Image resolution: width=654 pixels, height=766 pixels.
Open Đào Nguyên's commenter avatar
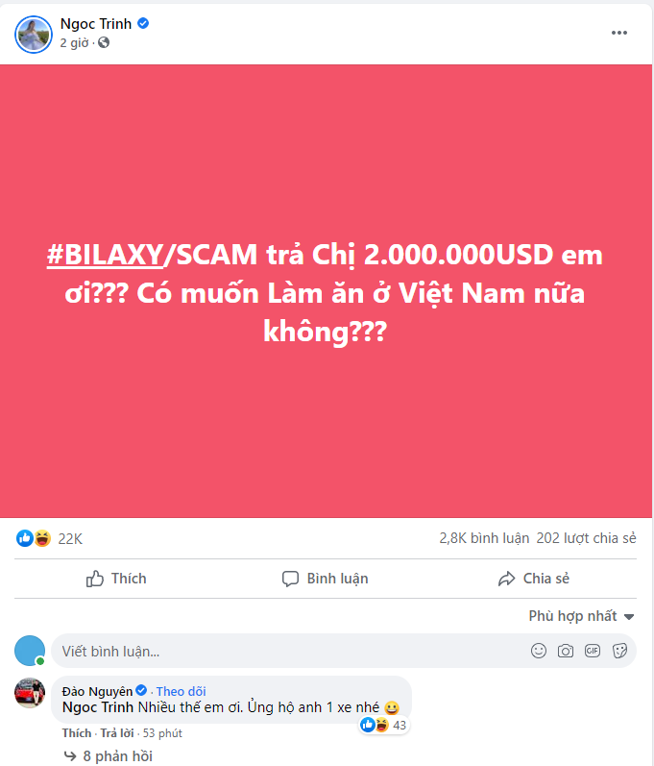[x=30, y=693]
